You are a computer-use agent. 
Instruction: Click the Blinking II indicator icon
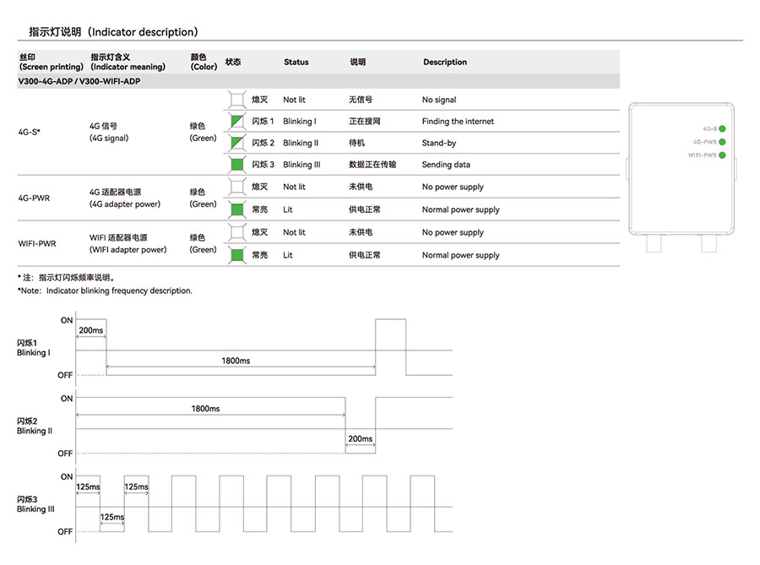236,143
